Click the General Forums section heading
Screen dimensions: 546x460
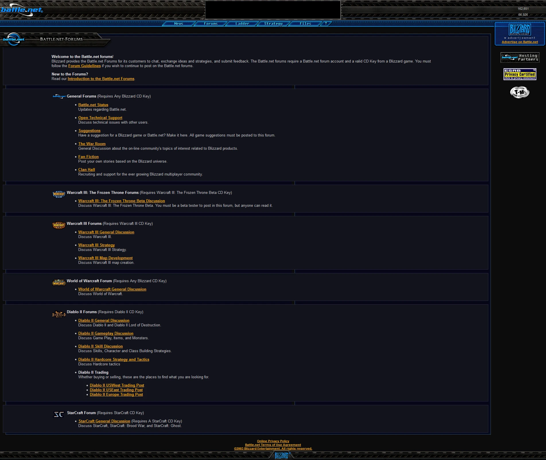81,96
